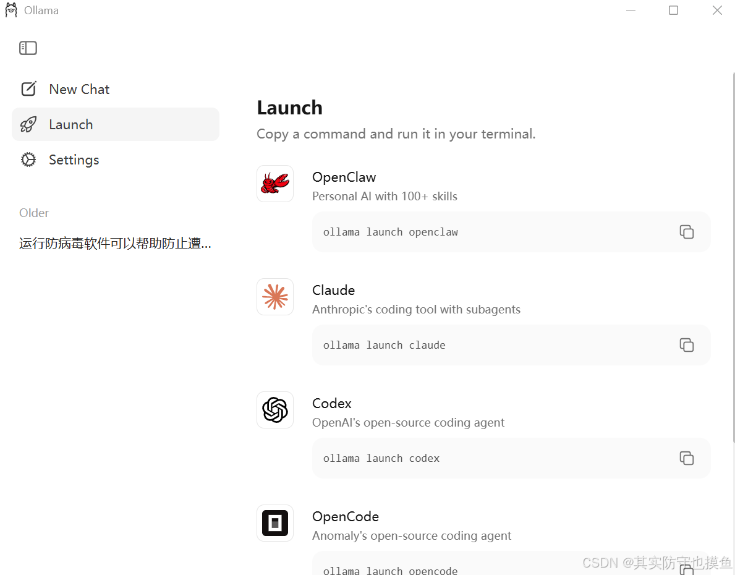This screenshot has width=735, height=575.
Task: Minimize the Ollama window
Action: click(631, 10)
